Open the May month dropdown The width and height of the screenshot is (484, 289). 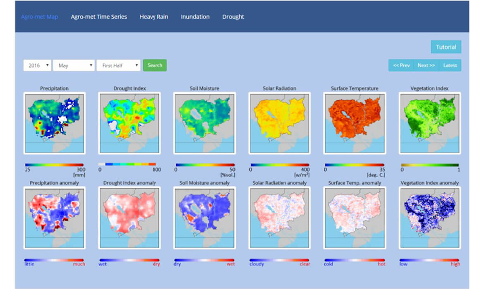[x=74, y=65]
